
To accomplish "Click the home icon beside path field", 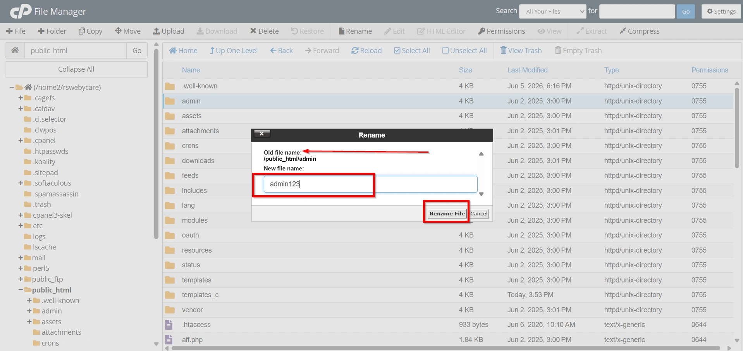I will click(x=15, y=50).
